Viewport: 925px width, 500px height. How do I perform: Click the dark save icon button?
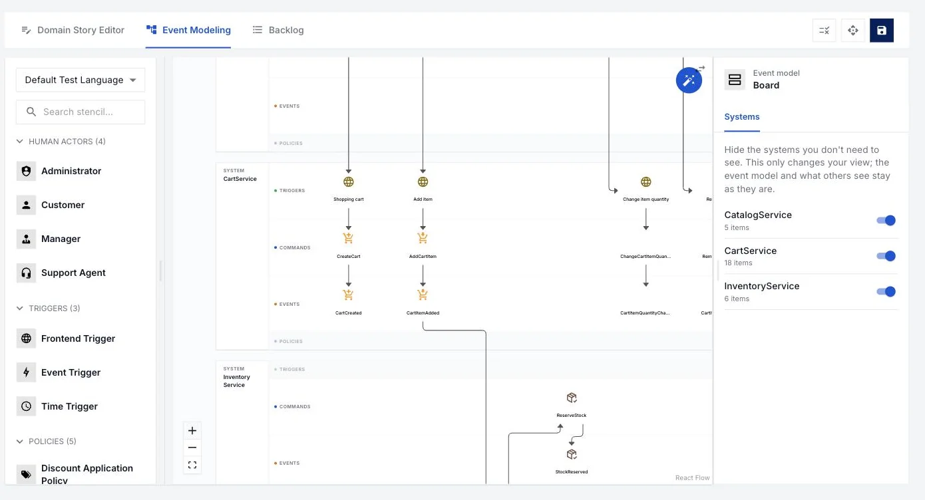click(x=881, y=31)
